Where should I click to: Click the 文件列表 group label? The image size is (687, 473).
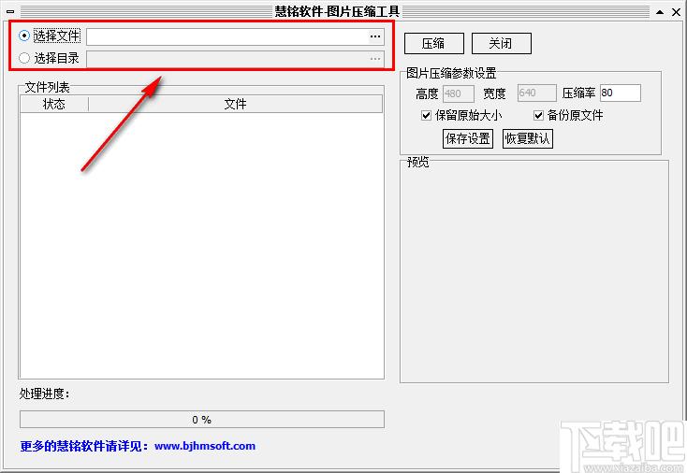click(47, 88)
